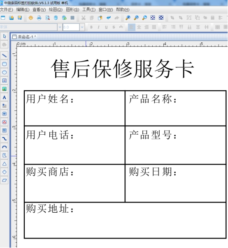Select the Parallelogram shape tool

tap(5, 180)
